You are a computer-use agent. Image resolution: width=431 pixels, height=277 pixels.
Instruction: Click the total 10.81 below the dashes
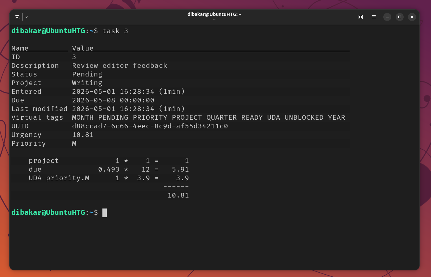[x=178, y=195]
